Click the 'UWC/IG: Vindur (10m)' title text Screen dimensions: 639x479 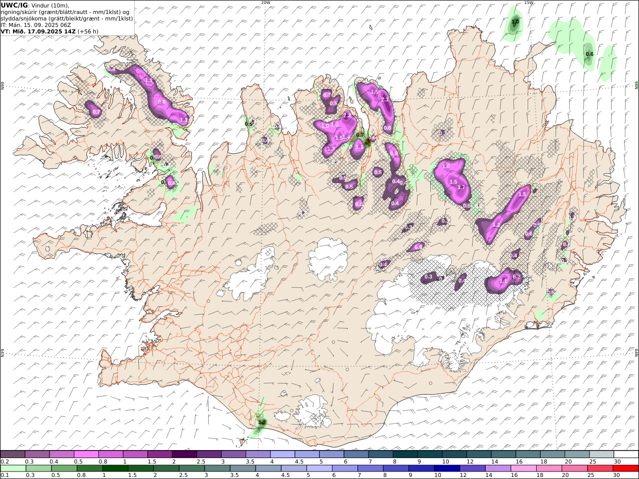point(35,5)
